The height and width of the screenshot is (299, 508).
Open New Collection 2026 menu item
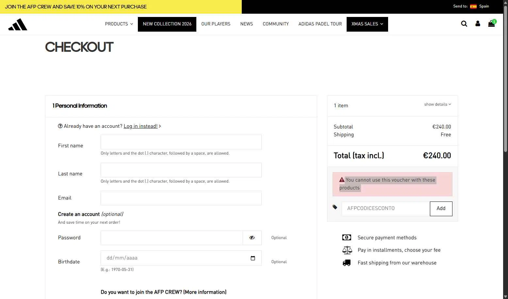167,24
